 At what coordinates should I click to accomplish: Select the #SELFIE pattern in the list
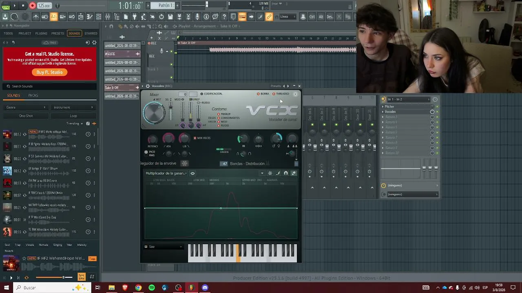[122, 54]
